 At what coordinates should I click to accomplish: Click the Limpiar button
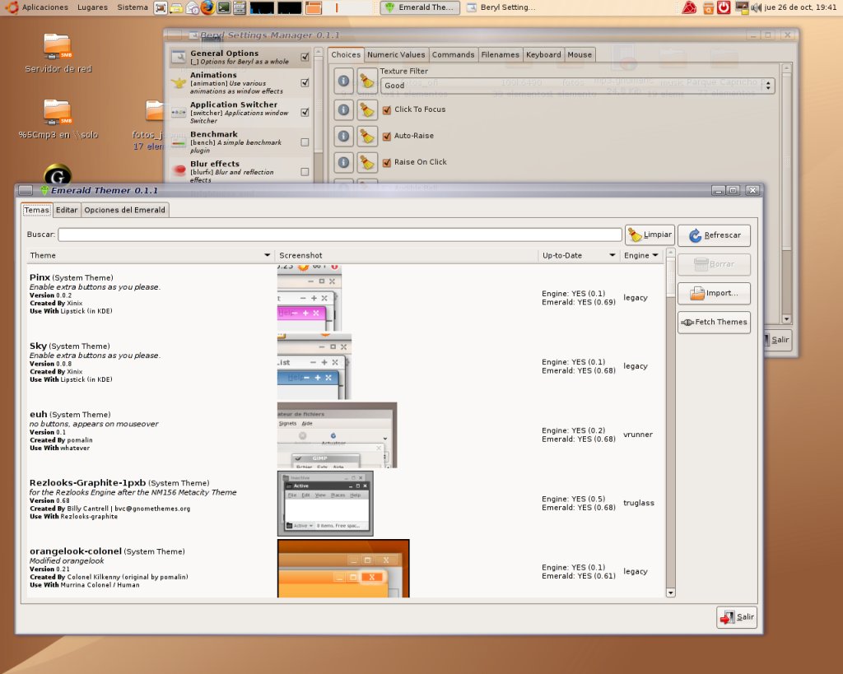650,235
